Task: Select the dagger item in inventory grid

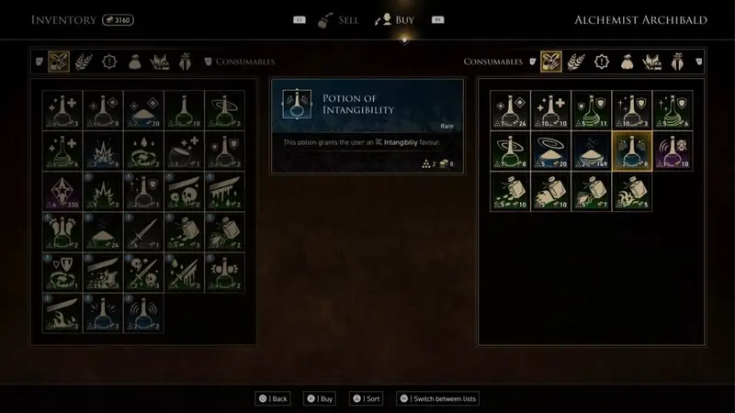Action: pos(143,232)
